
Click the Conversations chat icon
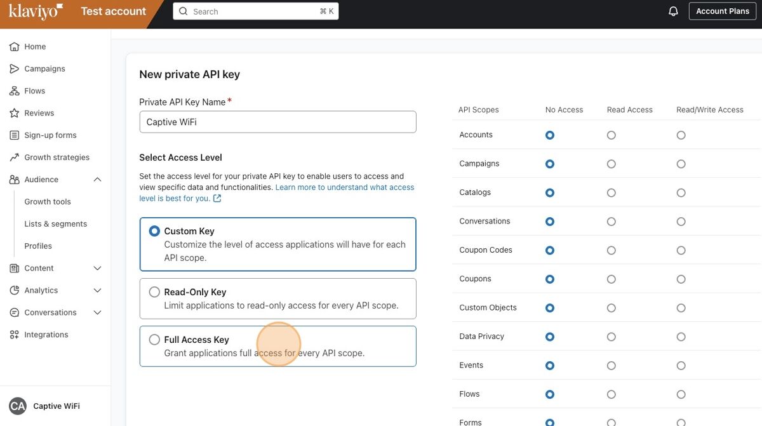pyautogui.click(x=15, y=312)
